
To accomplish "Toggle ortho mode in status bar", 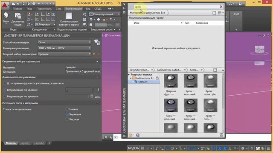I will coord(167,148).
